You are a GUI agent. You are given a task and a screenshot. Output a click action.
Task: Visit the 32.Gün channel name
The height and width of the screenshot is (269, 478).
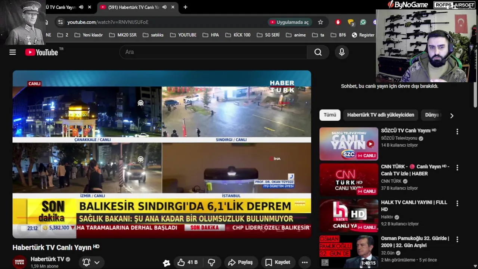(388, 253)
